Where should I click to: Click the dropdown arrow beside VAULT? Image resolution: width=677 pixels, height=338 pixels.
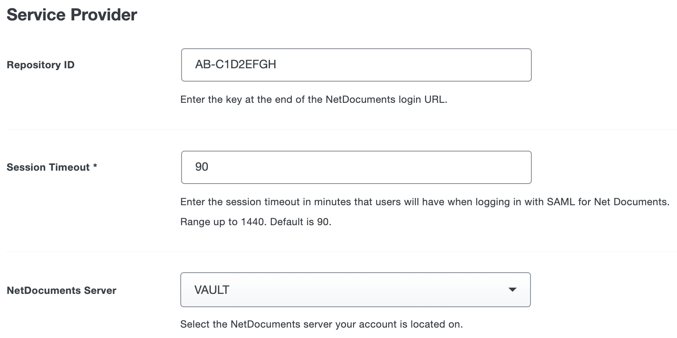[514, 290]
